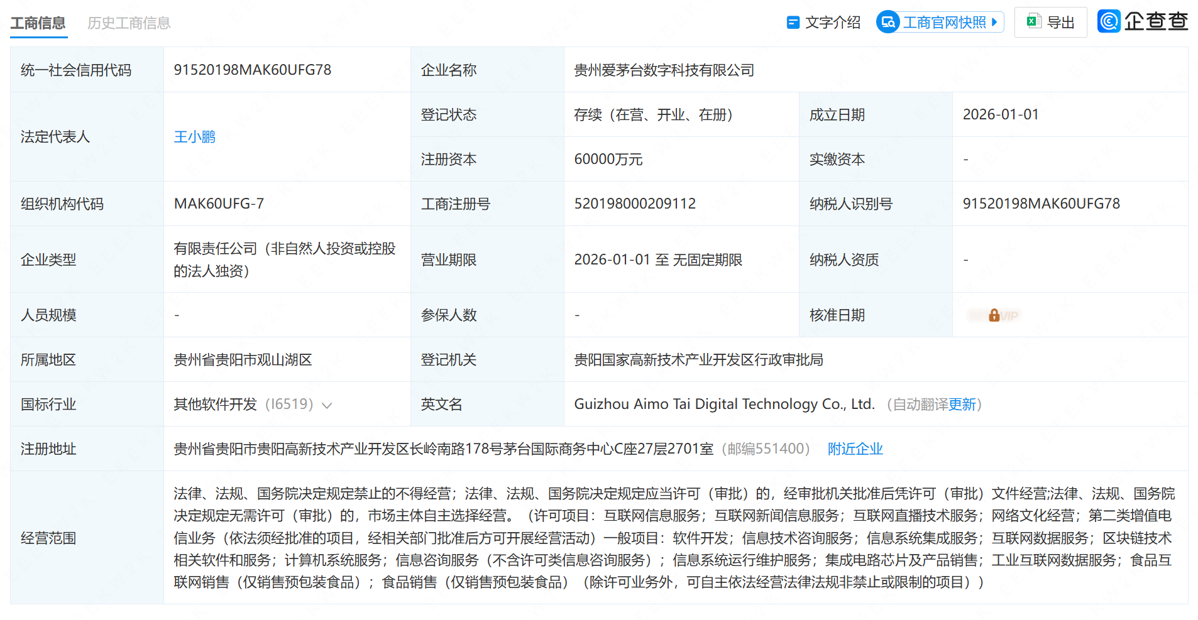The image size is (1198, 620).
Task: Click the registered address text in 注册地址
Action: [x=443, y=449]
